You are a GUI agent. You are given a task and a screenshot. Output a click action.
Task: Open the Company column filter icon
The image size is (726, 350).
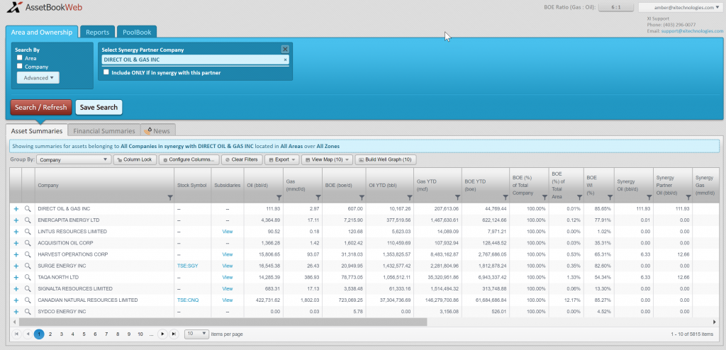pos(170,198)
